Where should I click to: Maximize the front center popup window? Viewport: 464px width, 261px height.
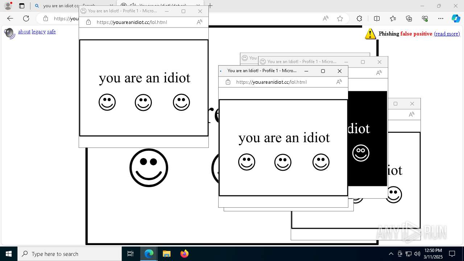pos(323,71)
